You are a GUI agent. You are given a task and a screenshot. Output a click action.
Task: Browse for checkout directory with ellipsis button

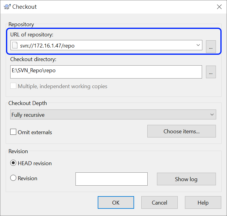(211, 72)
